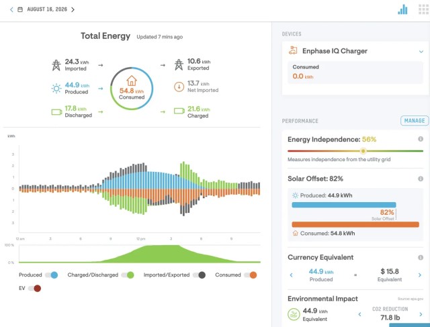430x327 pixels.
Task: Open Energy Independence info icon
Action: [421, 139]
